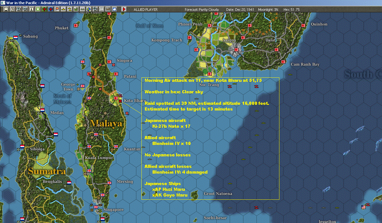The height and width of the screenshot is (223, 382).
Task: Open the globe icon in toolbar
Action: pos(89,9)
